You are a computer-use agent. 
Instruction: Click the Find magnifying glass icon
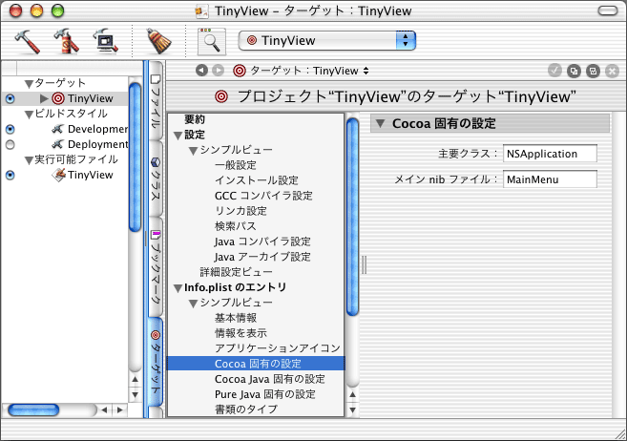coord(210,41)
